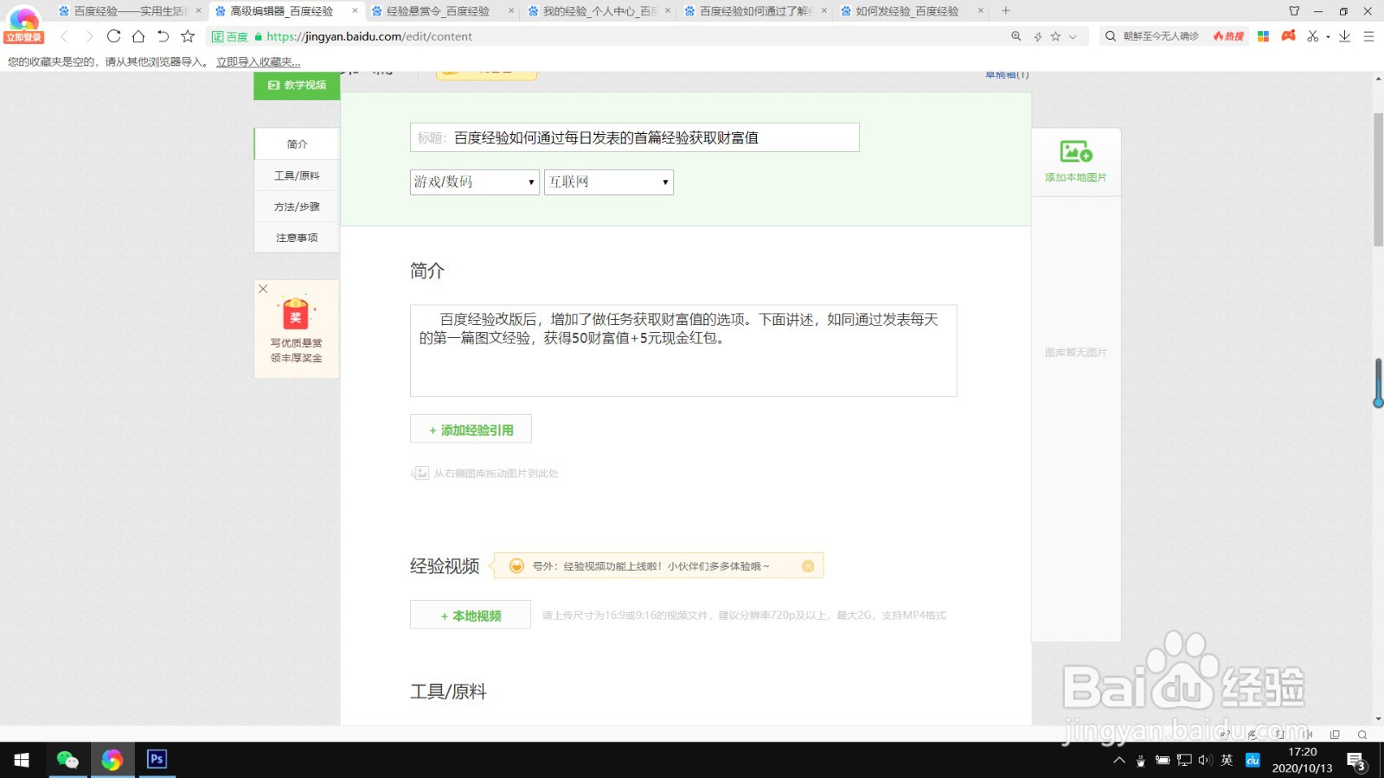The width and height of the screenshot is (1384, 778).
Task: Select 方法/步骤 in the side navigation
Action: pos(297,207)
